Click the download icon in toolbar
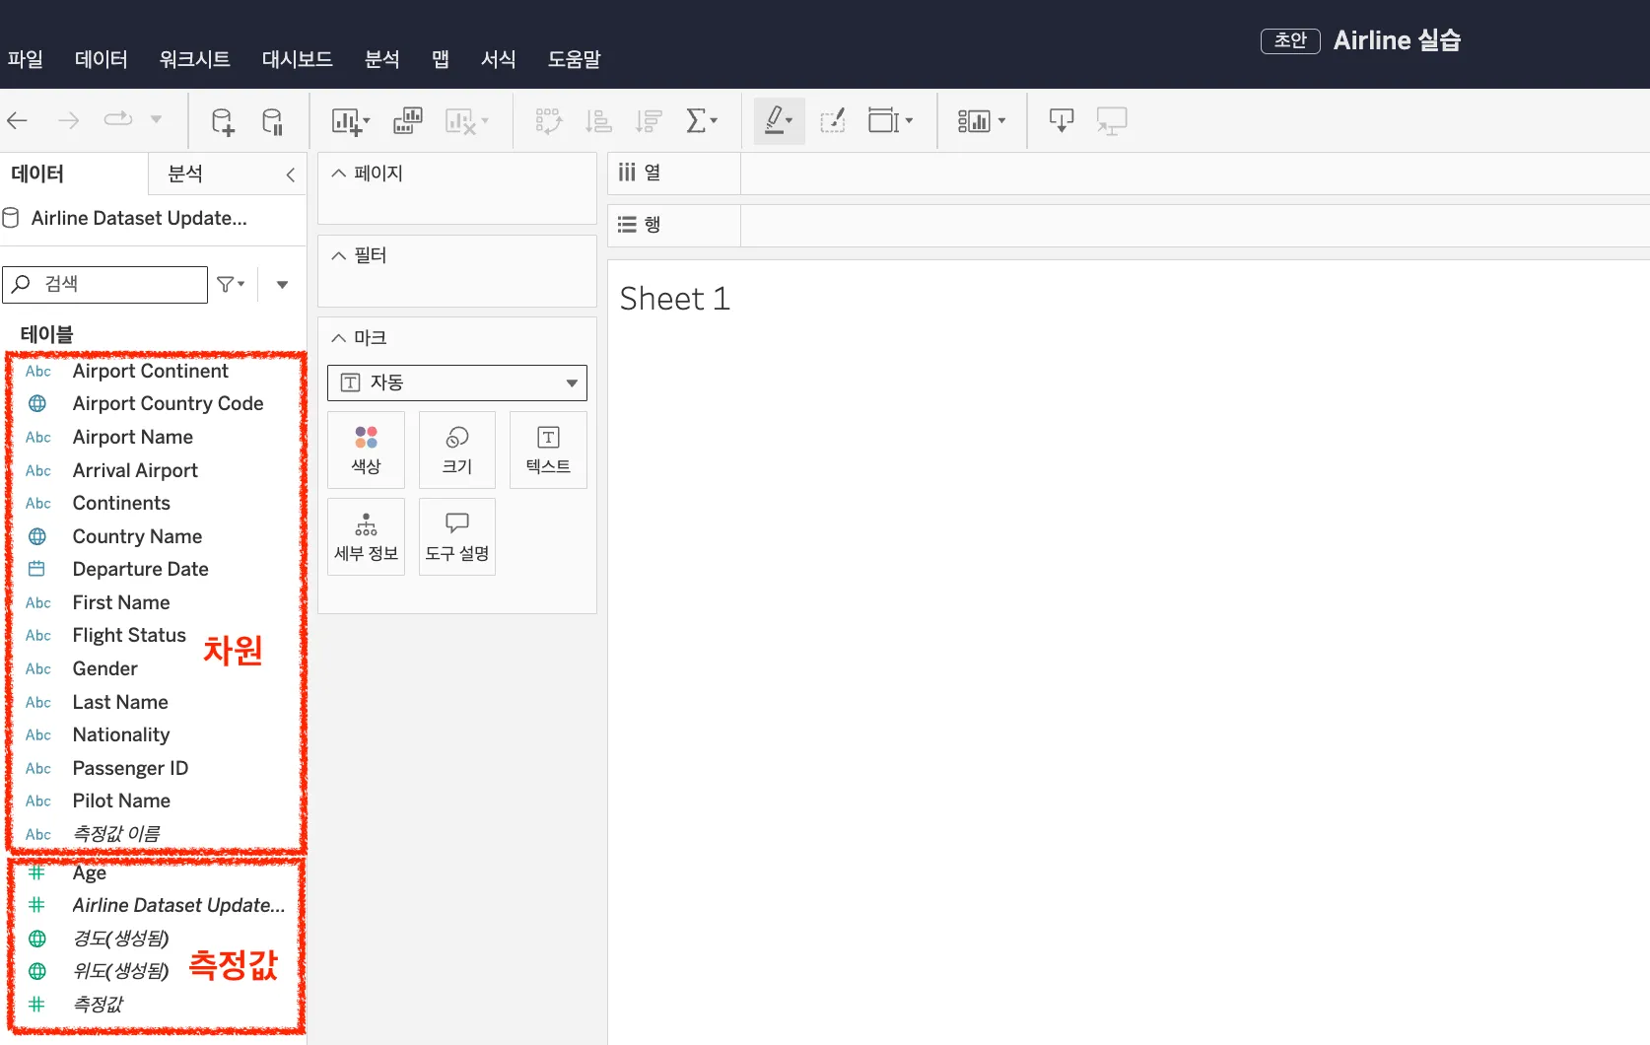The image size is (1650, 1045). coord(1062,120)
